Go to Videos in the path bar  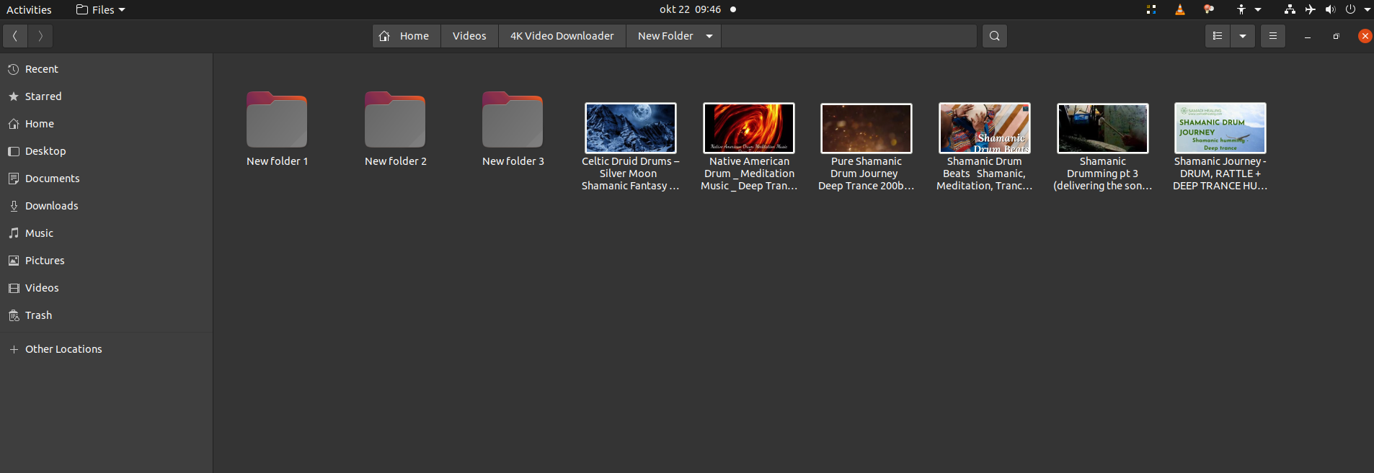tap(469, 36)
